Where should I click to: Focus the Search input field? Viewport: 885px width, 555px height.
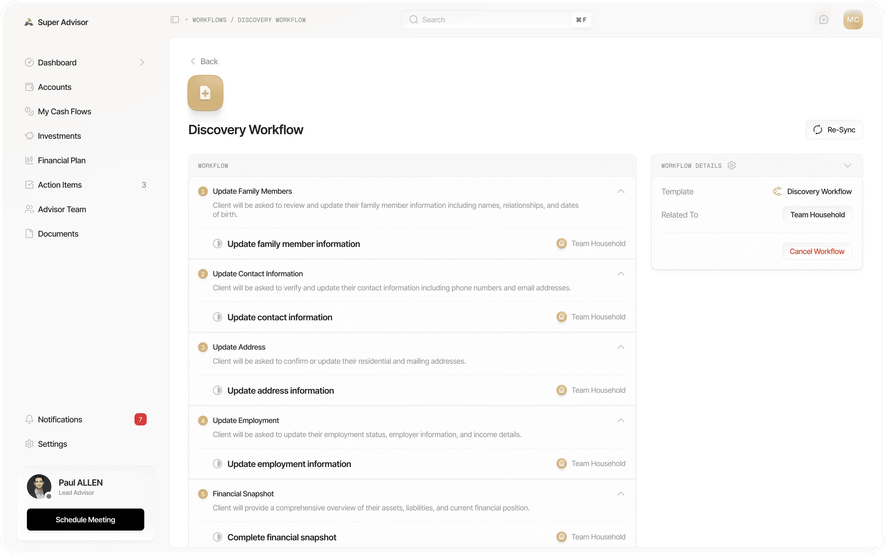496,20
